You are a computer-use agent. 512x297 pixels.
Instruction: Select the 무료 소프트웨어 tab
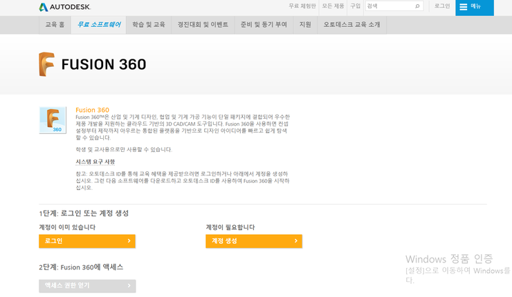(99, 25)
